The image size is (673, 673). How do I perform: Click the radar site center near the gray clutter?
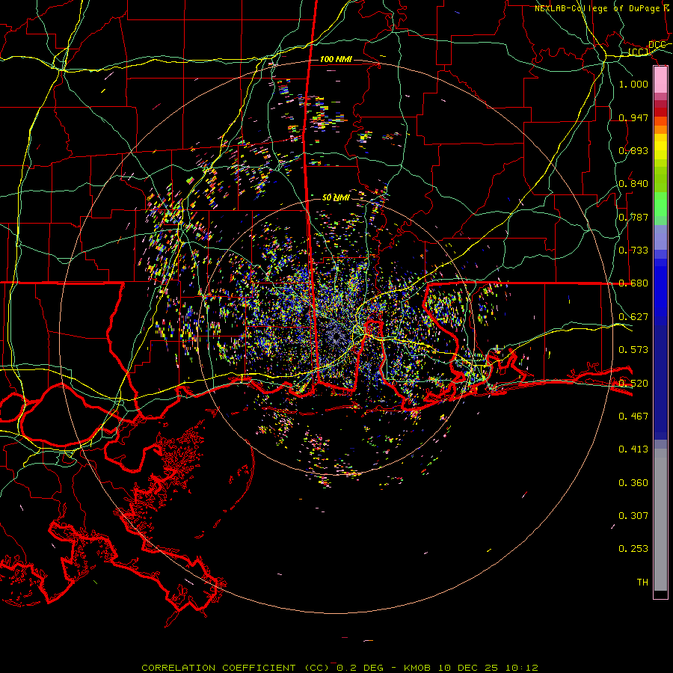click(x=336, y=337)
